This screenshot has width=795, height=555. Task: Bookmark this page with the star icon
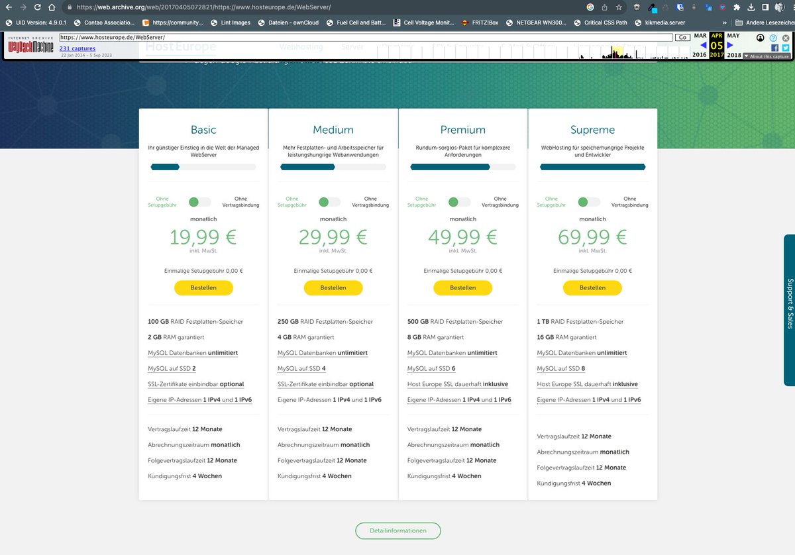point(619,7)
